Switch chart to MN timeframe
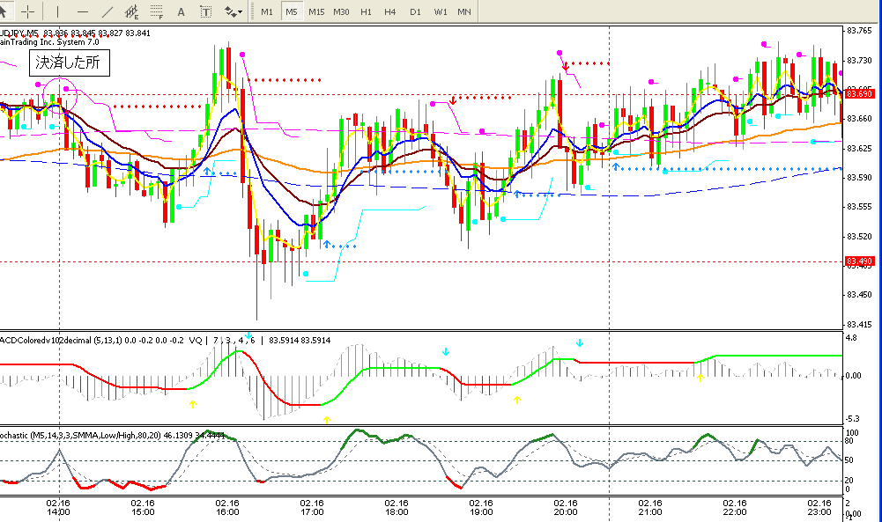This screenshot has height=522, width=882. click(x=464, y=11)
